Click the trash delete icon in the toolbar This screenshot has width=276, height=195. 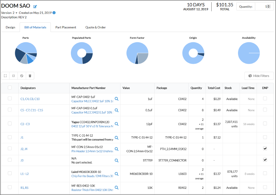[30, 76]
